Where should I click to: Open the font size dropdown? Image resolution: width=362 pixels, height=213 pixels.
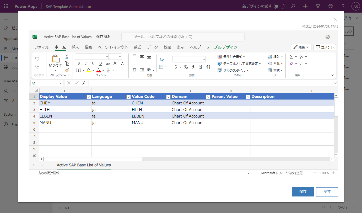click(x=120, y=57)
